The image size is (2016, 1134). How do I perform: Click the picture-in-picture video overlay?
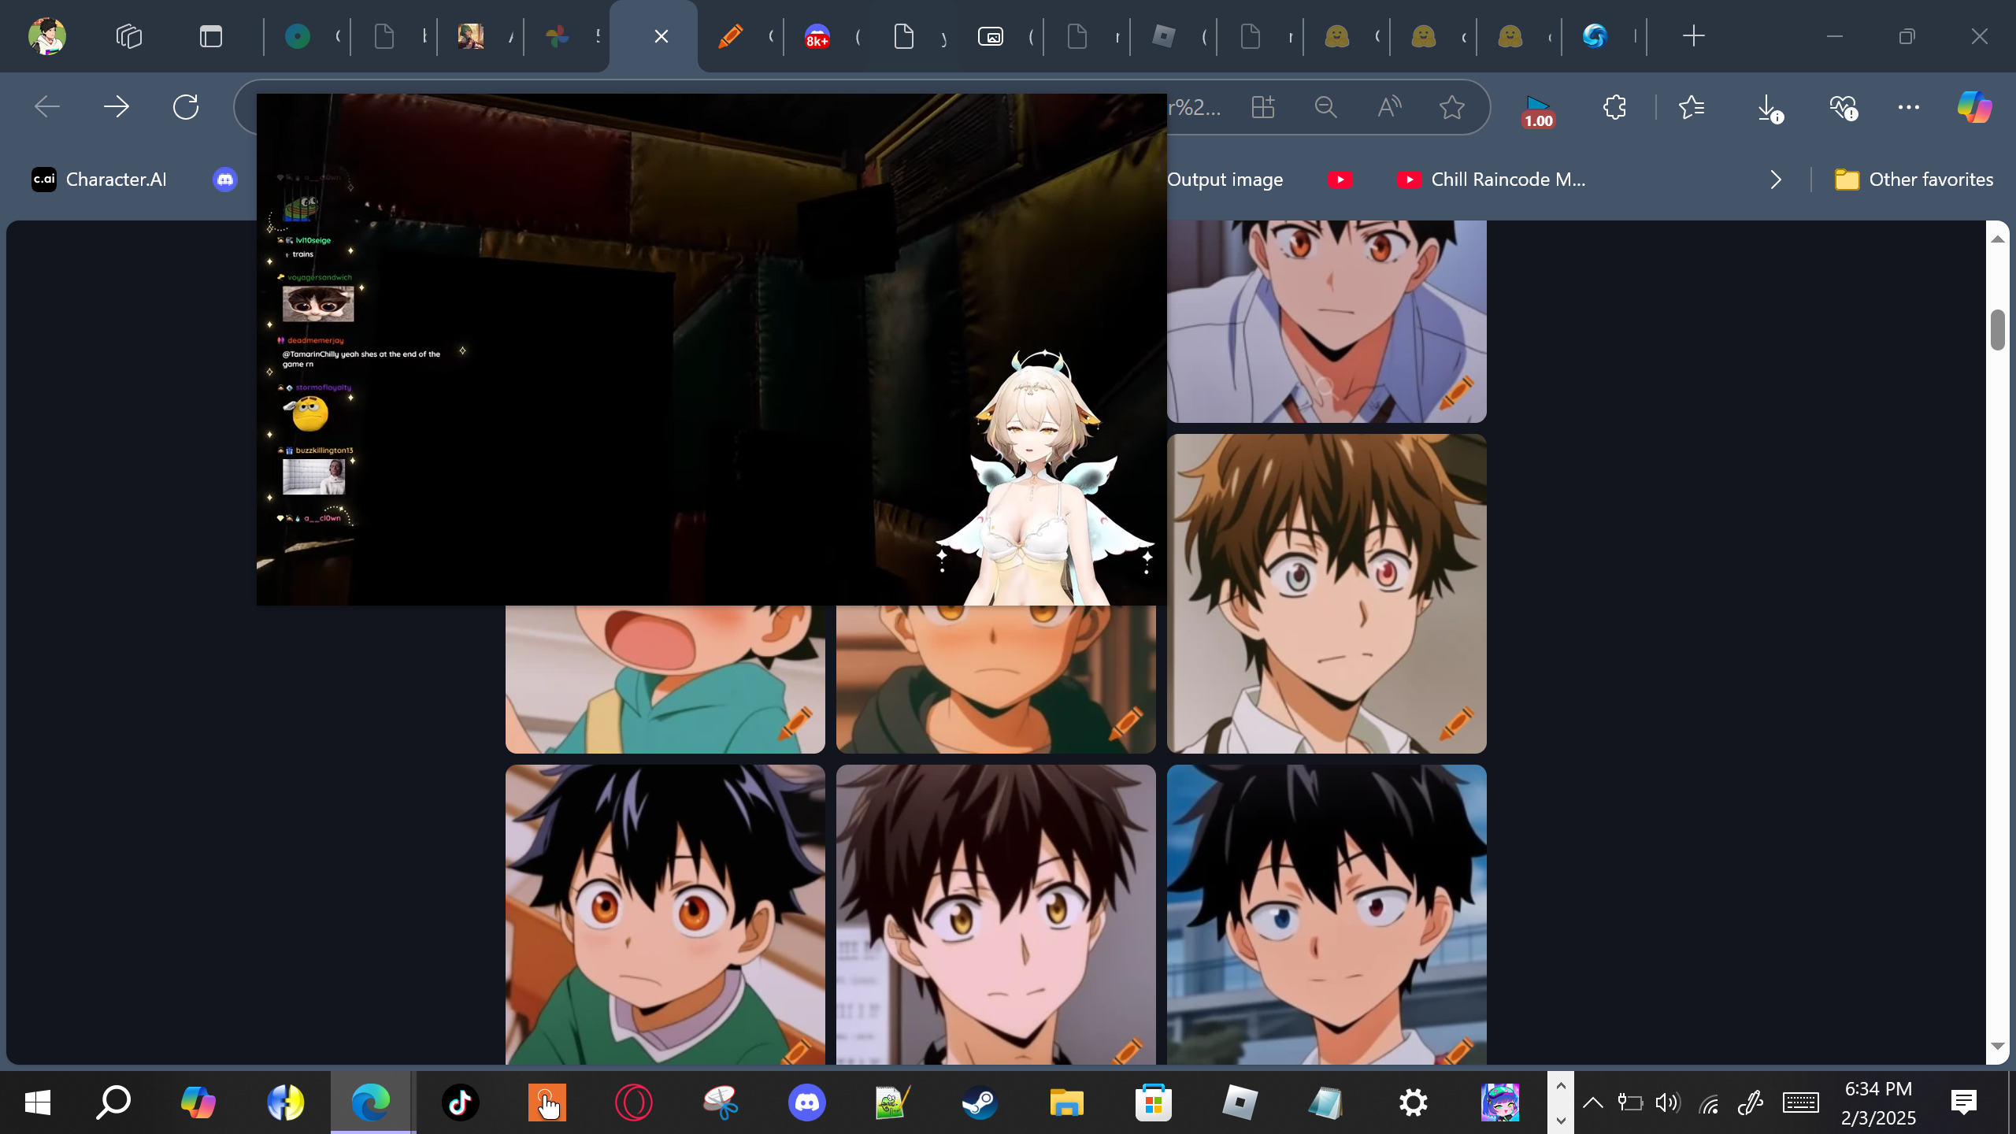[x=712, y=350]
